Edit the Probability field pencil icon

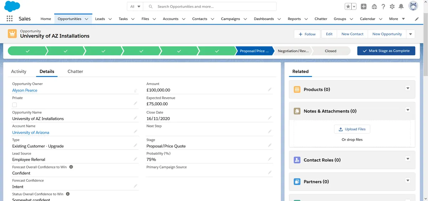click(x=270, y=159)
